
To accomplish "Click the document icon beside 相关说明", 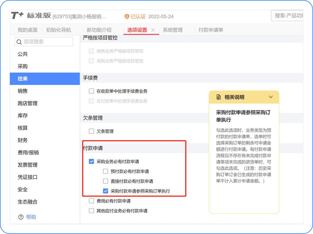I will tap(219, 97).
